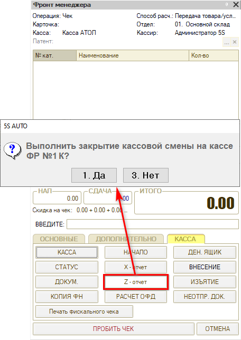This screenshot has height=340, width=241.
Task: Click the 'Операция: Чек' label
Action: point(52,16)
